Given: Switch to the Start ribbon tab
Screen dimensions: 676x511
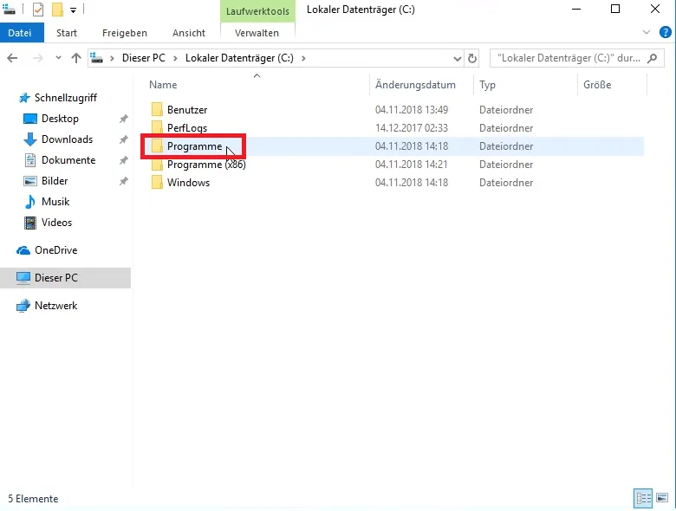Looking at the screenshot, I should point(67,33).
